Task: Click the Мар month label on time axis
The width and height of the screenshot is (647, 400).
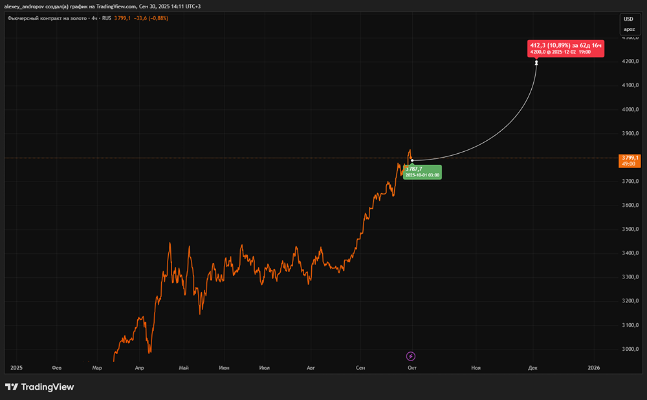Action: coord(97,368)
